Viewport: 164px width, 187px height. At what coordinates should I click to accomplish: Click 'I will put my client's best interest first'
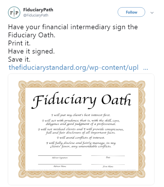(x=81, y=115)
